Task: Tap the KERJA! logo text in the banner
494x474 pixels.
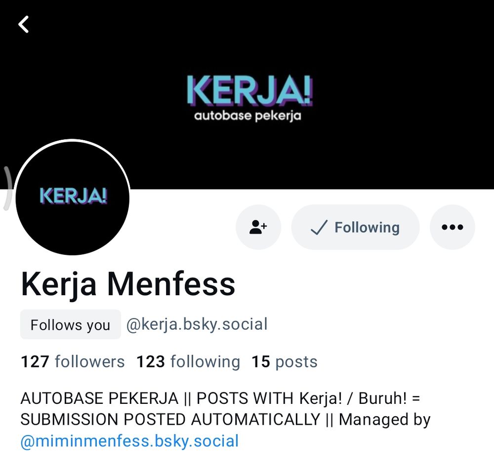Action: click(x=249, y=90)
